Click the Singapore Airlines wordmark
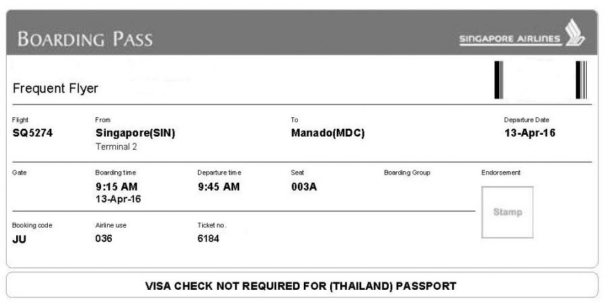 pos(509,38)
